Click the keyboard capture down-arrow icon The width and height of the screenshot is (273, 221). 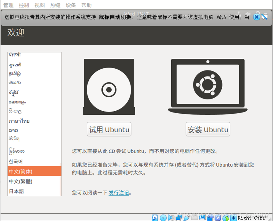233,218
